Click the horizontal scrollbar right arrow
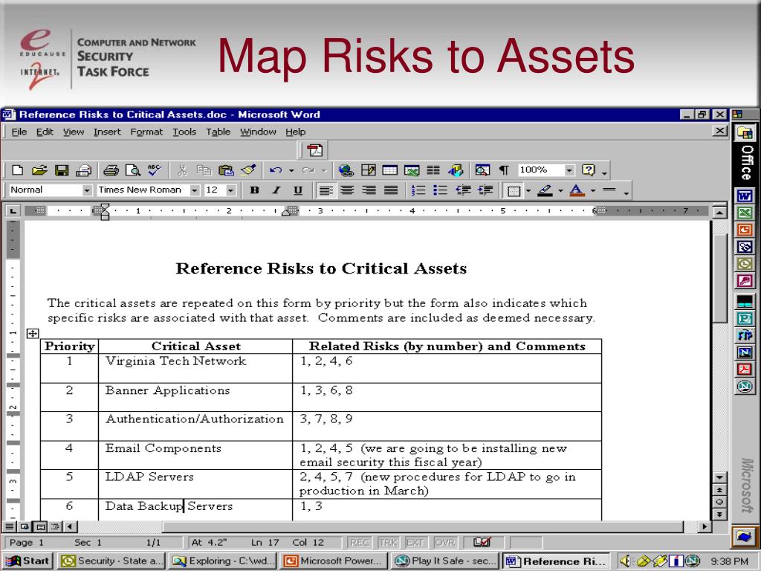Viewport: 761px width, 571px height. (705, 526)
